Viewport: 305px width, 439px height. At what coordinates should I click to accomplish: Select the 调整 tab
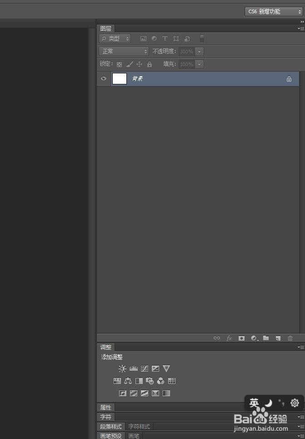[106, 347]
